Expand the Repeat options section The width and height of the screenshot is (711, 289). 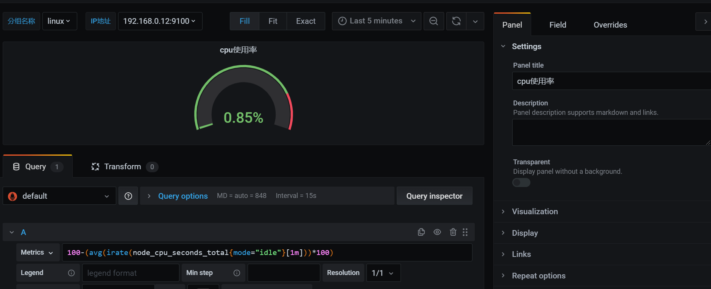tap(539, 276)
